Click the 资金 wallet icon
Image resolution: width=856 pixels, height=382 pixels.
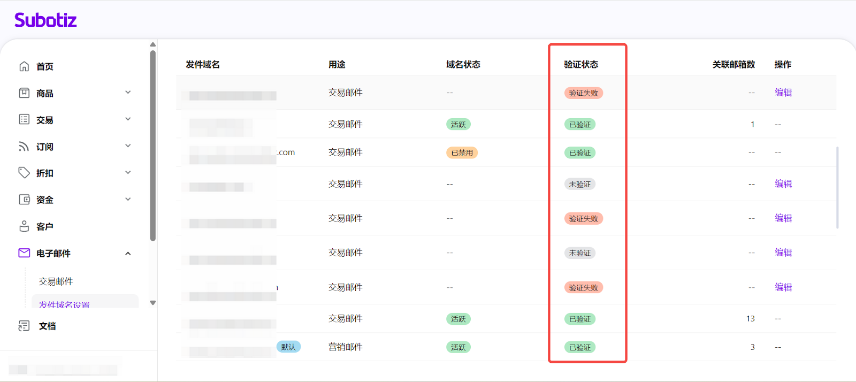(24, 200)
